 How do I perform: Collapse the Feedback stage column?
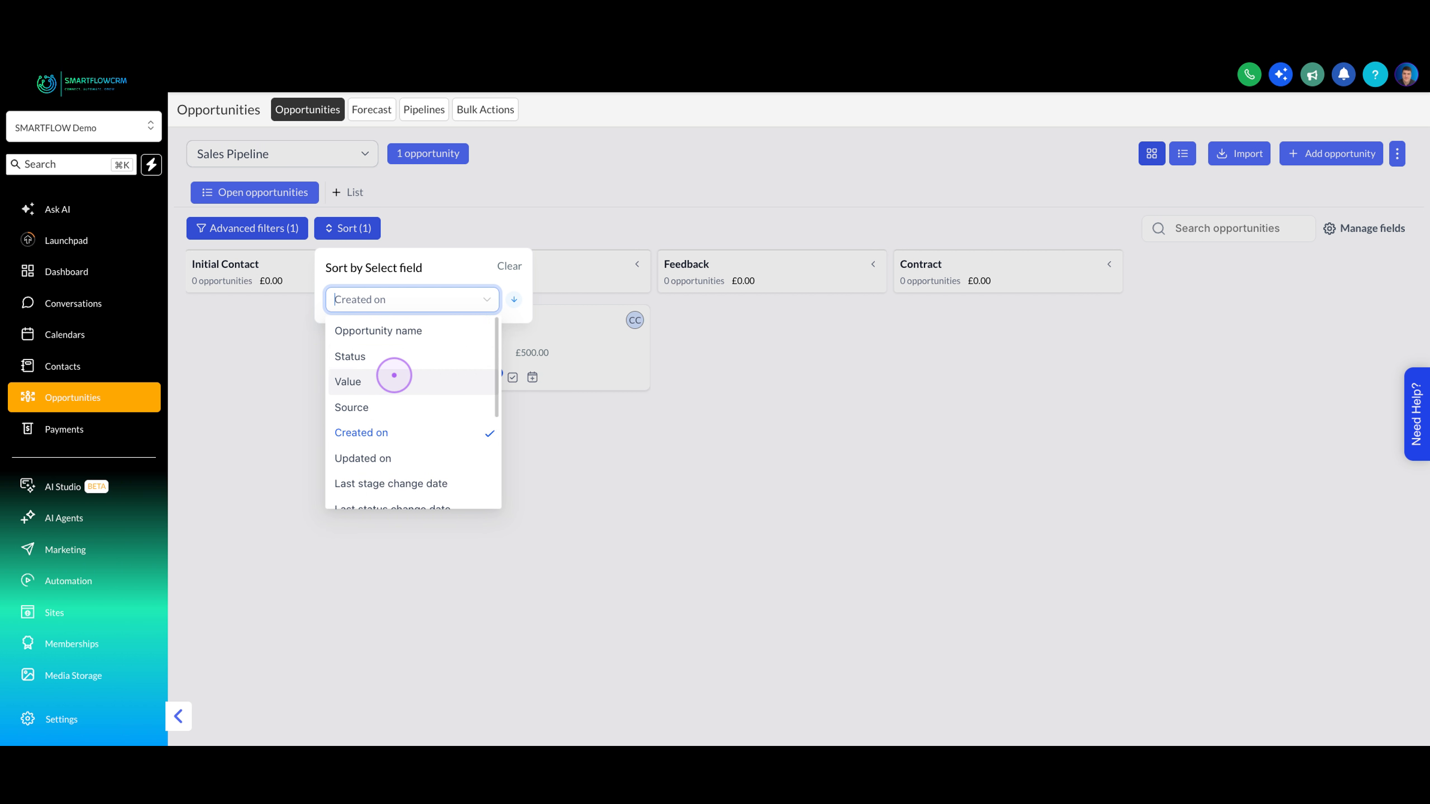click(x=873, y=264)
